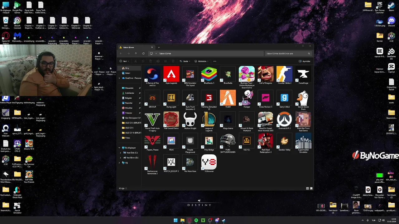This screenshot has height=224, width=399.
Task: Select the Goose Goose Duck shortcut
Action: click(x=303, y=100)
